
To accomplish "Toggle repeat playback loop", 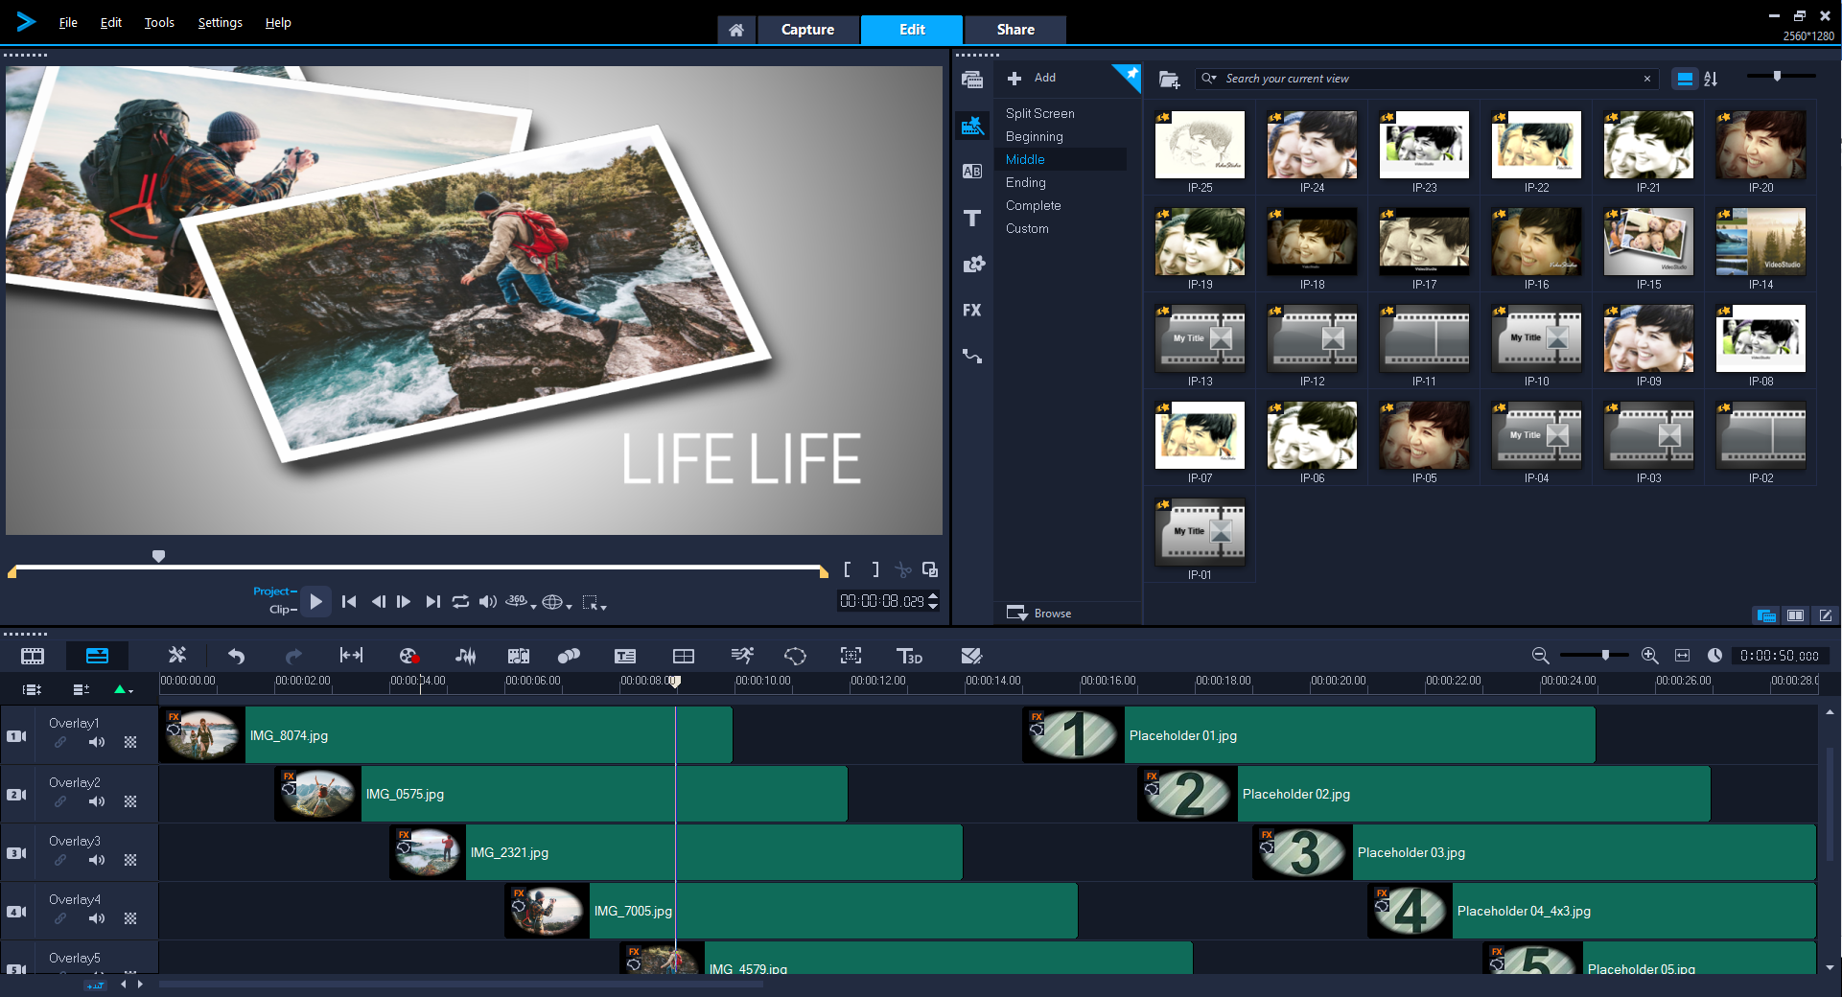I will (460, 601).
